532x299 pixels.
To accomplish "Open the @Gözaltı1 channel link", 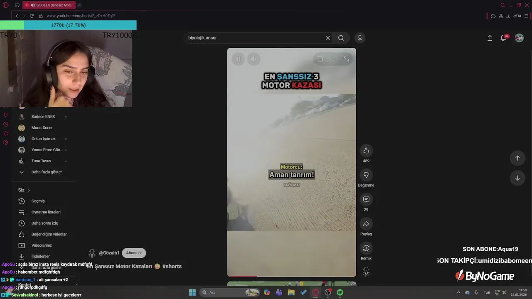I will [x=109, y=253].
